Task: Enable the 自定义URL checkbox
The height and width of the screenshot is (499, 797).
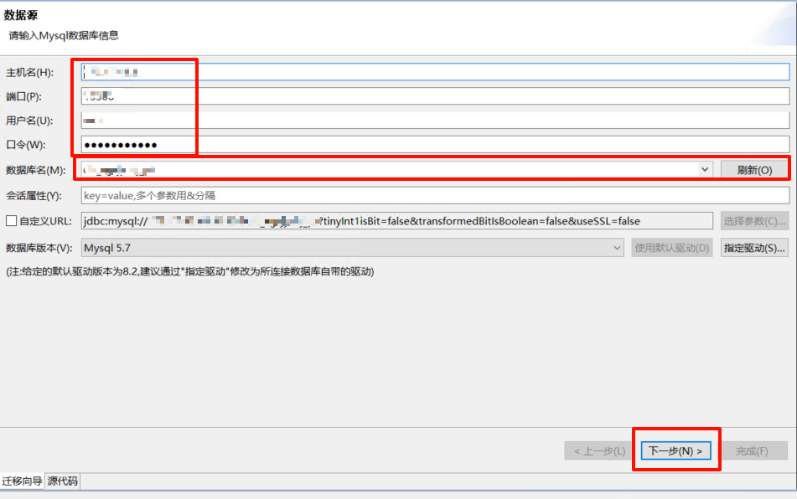Action: (x=11, y=221)
